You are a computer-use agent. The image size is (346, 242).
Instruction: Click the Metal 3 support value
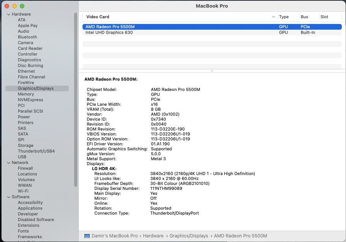[158, 159]
